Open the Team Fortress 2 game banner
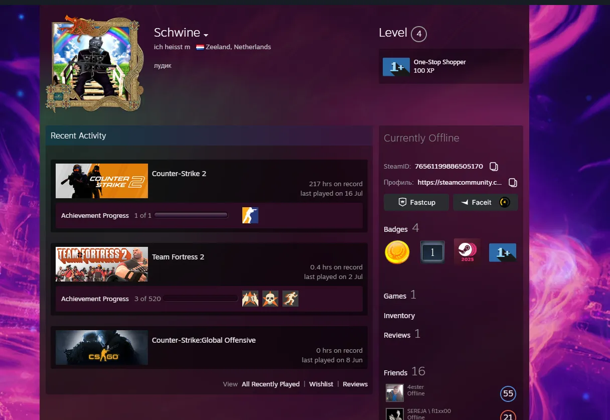 click(102, 264)
